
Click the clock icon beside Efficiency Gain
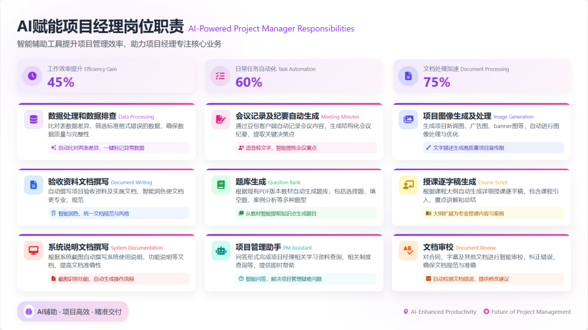tap(32, 76)
